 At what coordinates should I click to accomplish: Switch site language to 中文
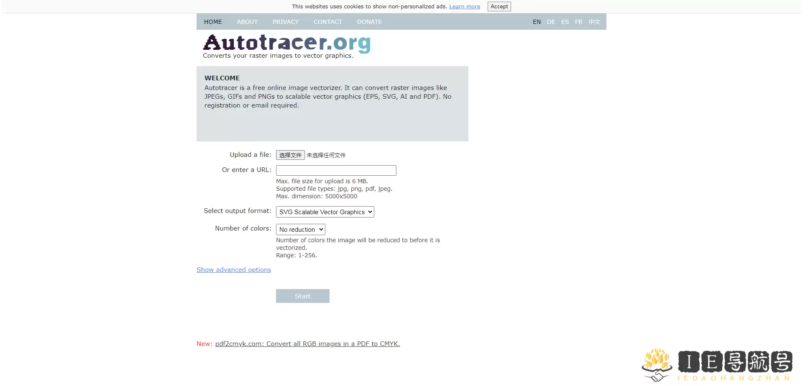(x=594, y=21)
